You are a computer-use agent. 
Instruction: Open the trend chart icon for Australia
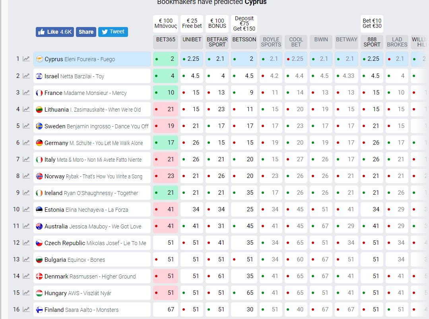tap(26, 226)
